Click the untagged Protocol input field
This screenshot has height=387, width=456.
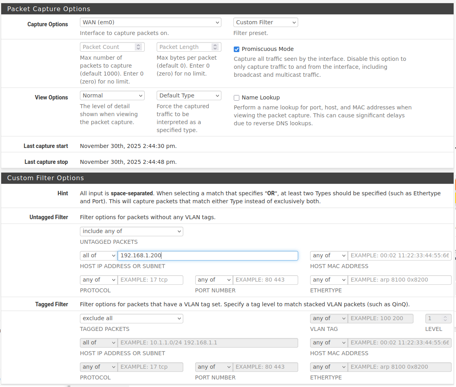point(150,280)
